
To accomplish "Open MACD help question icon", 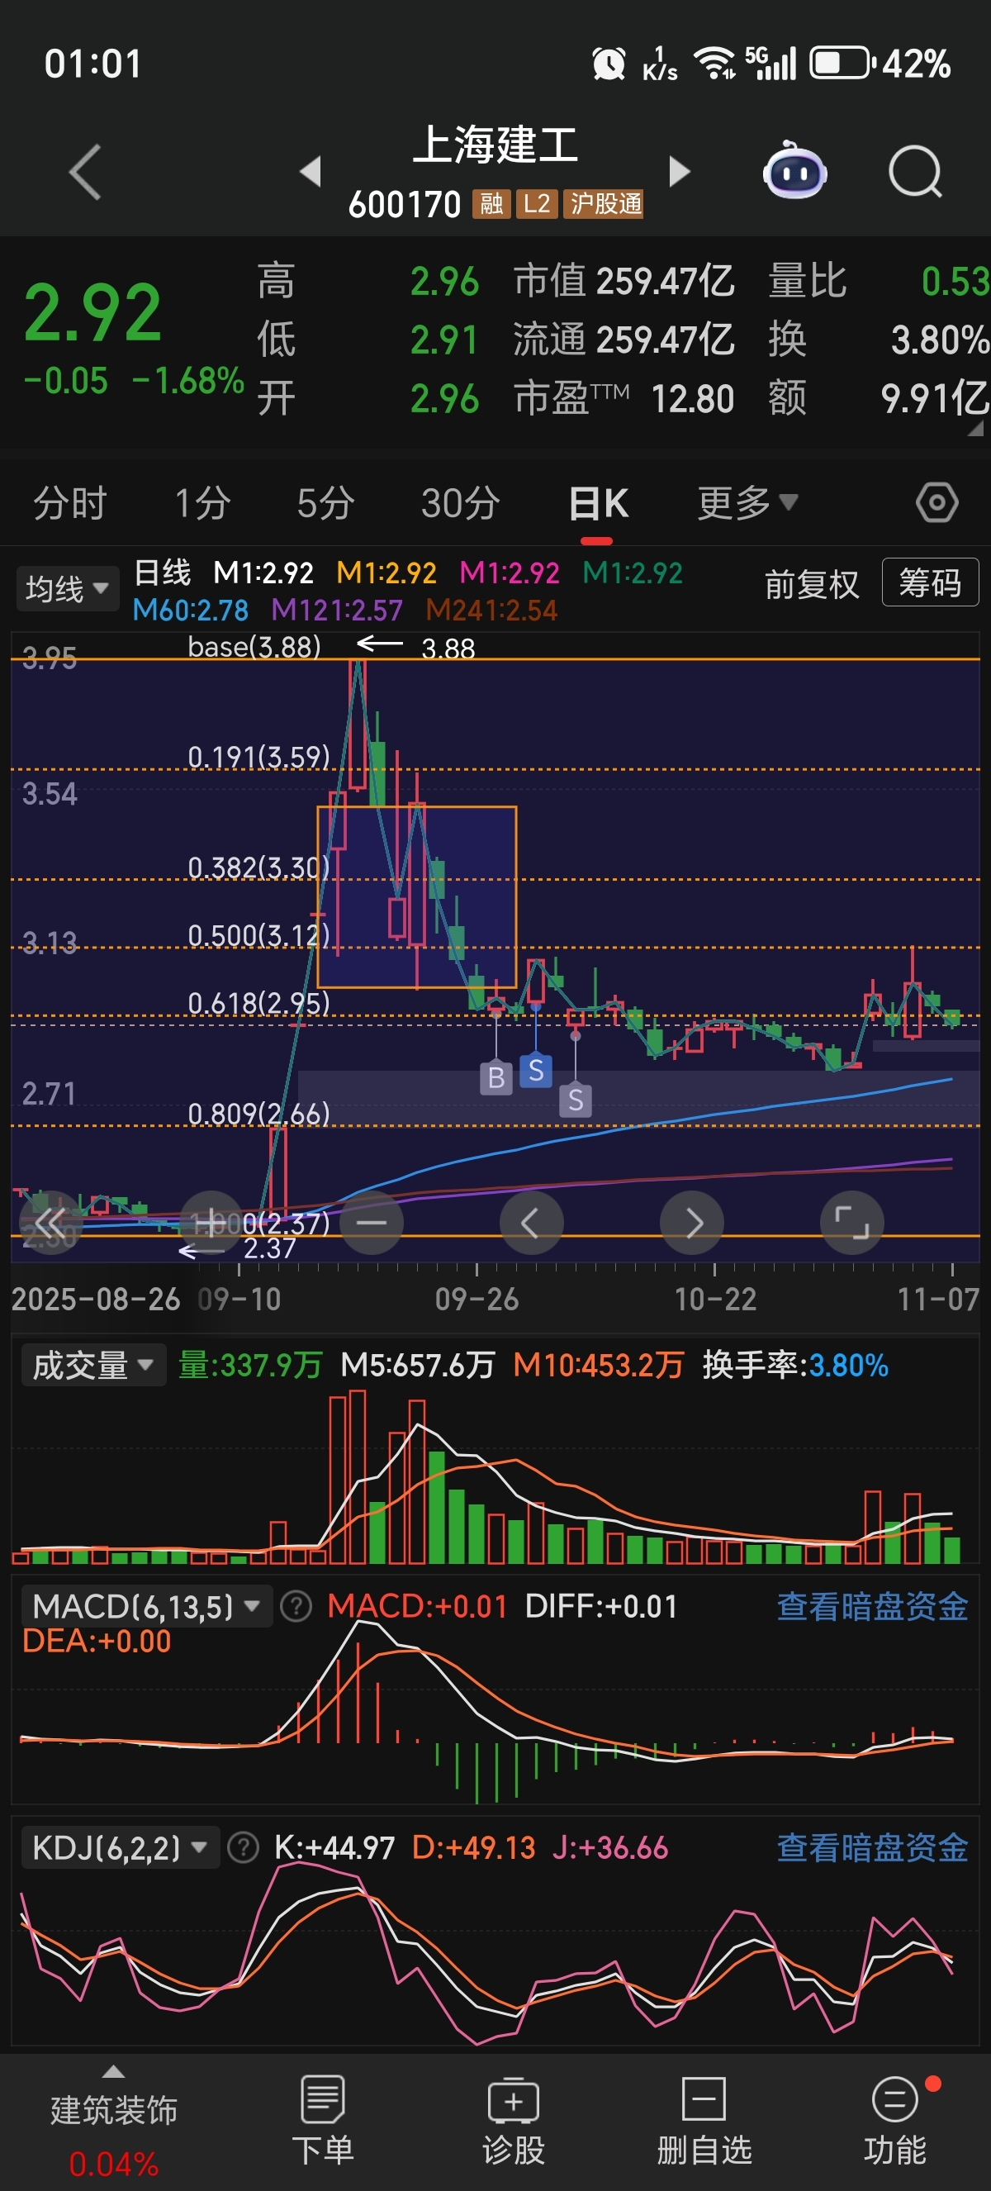I will pyautogui.click(x=296, y=1607).
